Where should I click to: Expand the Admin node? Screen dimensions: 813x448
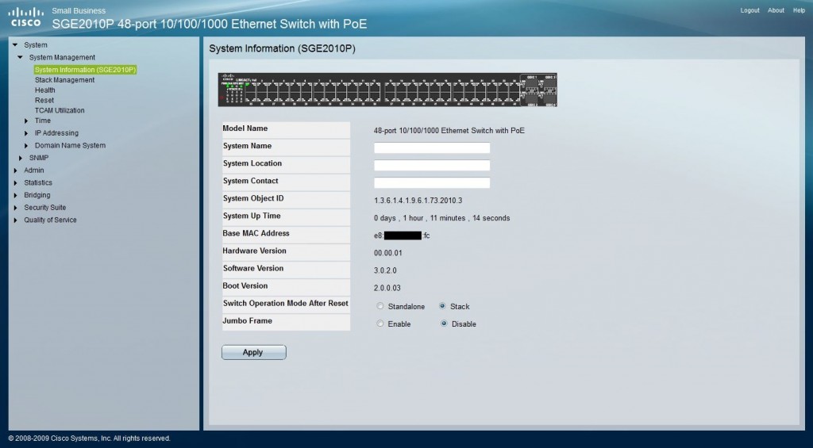click(x=16, y=170)
